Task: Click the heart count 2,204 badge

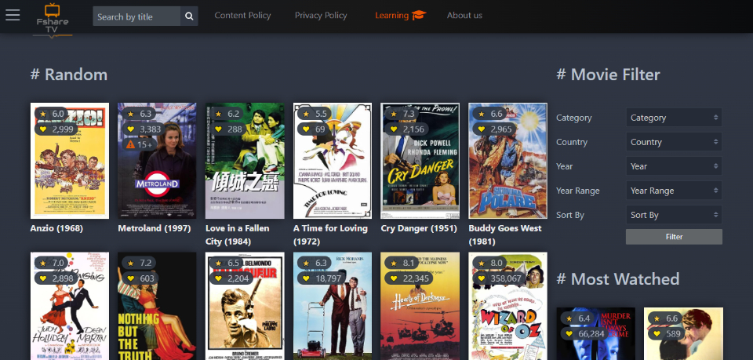Action: tap(231, 278)
